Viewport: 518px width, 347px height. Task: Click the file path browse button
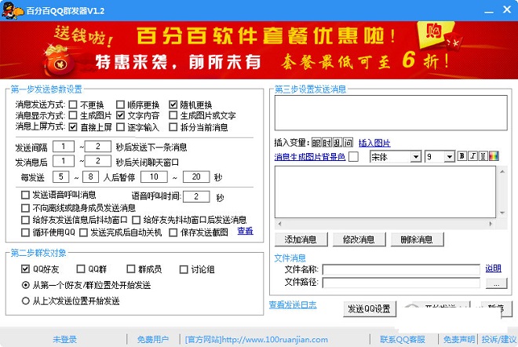(496, 283)
